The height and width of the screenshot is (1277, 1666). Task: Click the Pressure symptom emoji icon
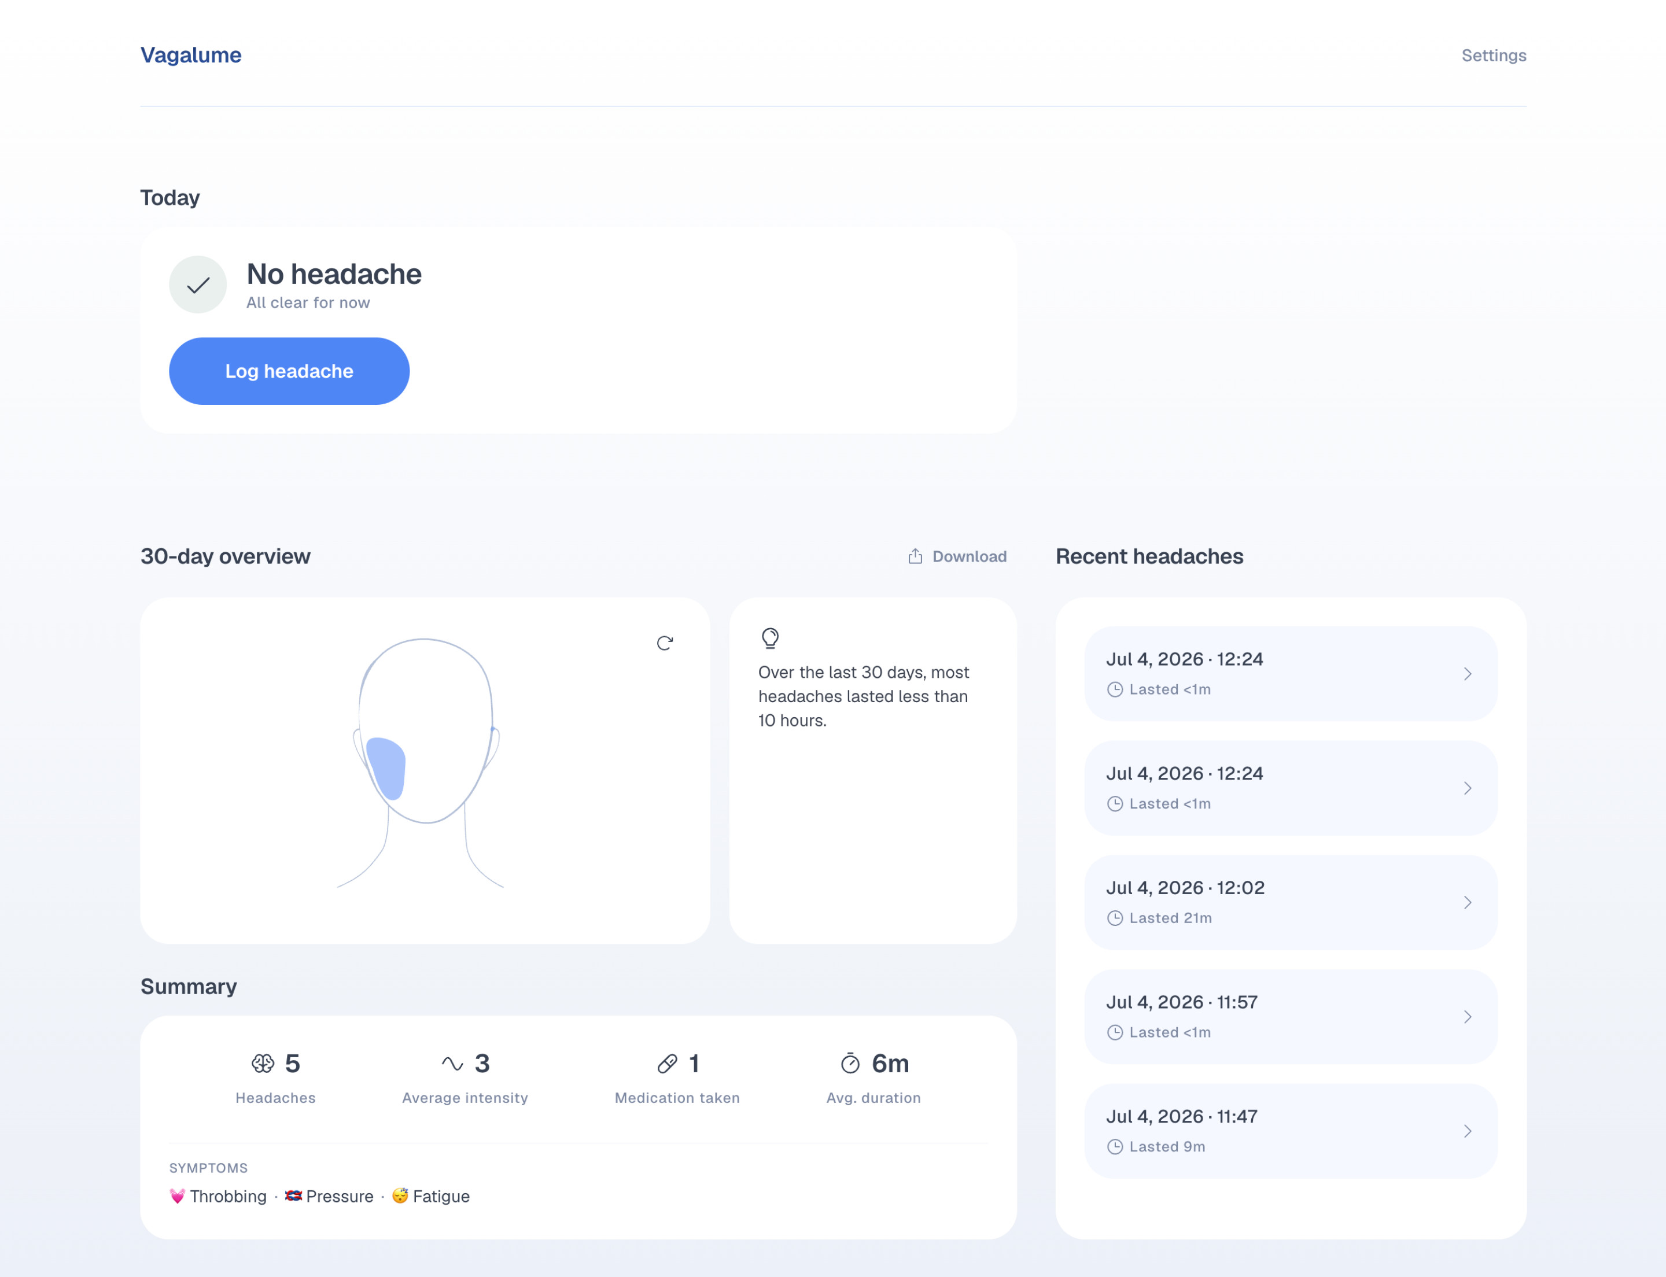[x=293, y=1197]
